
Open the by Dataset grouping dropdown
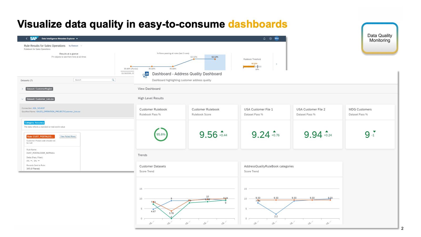(76, 46)
